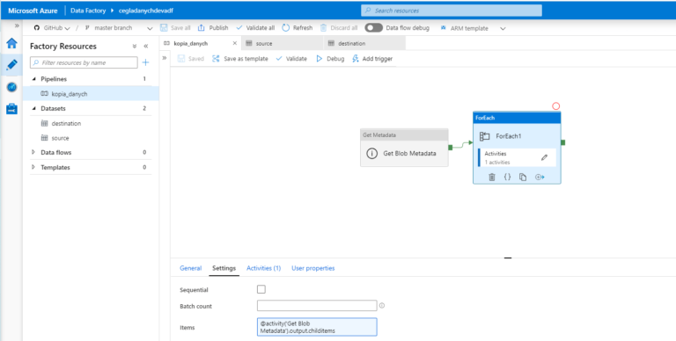Open the master branch dropdown
Image resolution: width=676 pixels, height=341 pixels.
click(x=119, y=27)
